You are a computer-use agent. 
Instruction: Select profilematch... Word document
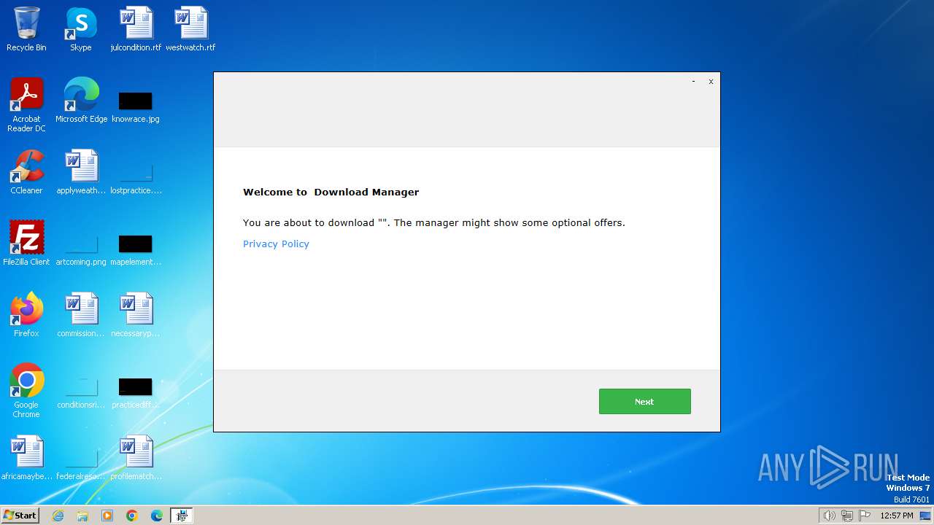[136, 458]
